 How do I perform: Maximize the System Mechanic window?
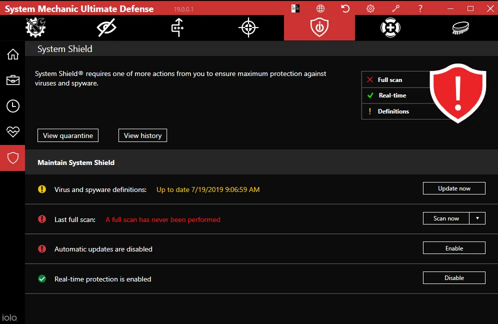click(x=470, y=8)
